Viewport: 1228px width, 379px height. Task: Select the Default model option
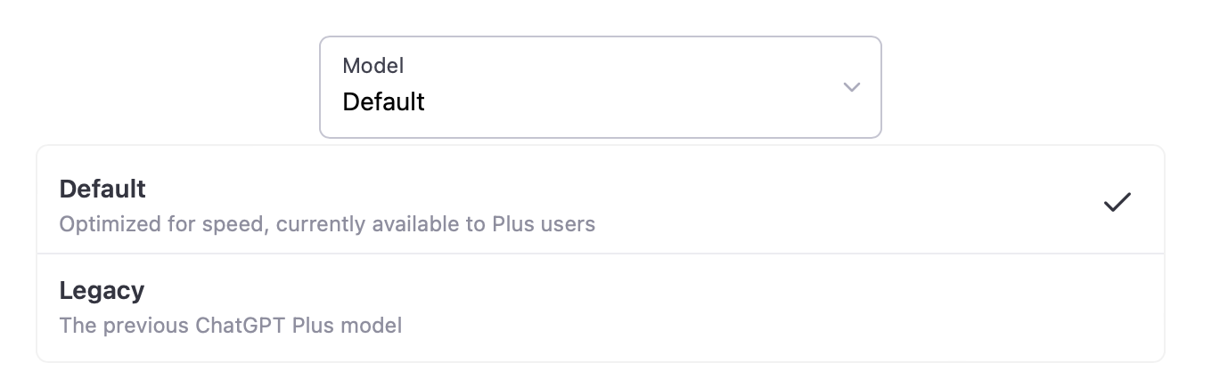600,205
